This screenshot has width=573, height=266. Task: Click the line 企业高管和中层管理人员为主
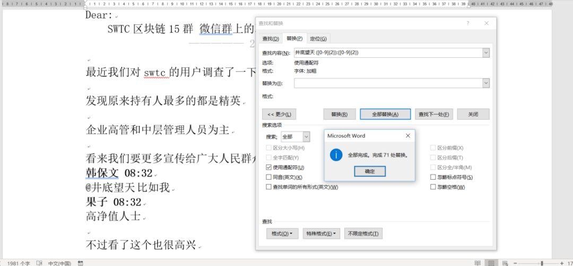point(158,129)
